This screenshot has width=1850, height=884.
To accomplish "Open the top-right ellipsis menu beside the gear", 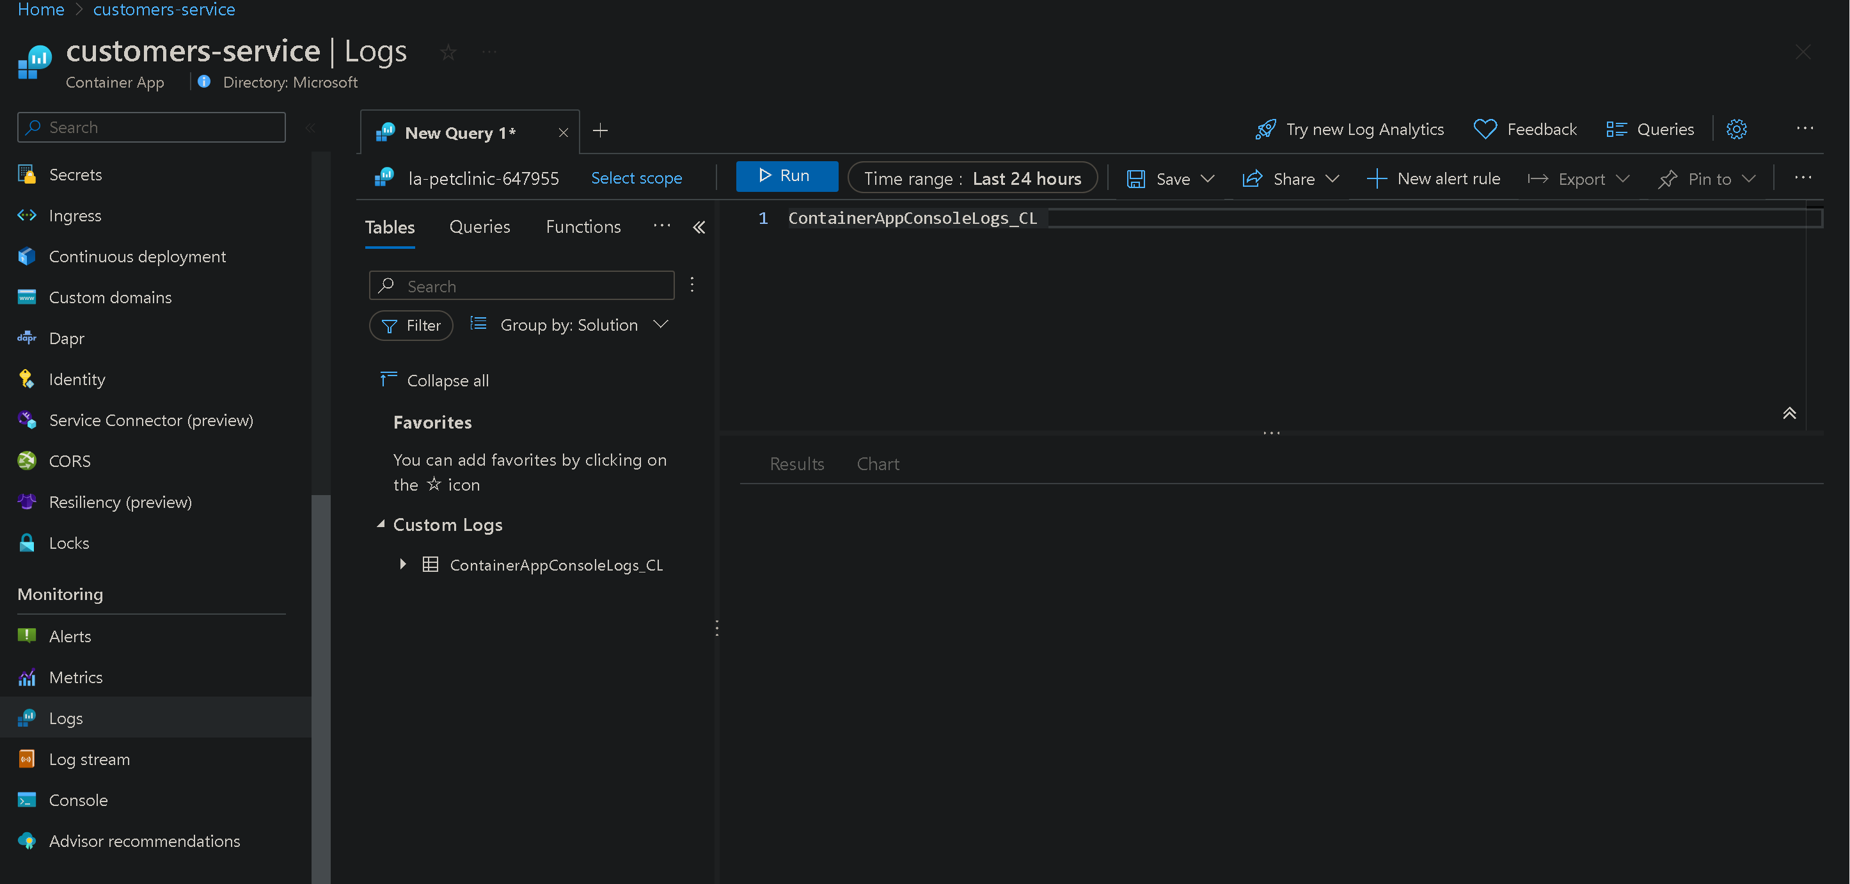I will [1805, 129].
